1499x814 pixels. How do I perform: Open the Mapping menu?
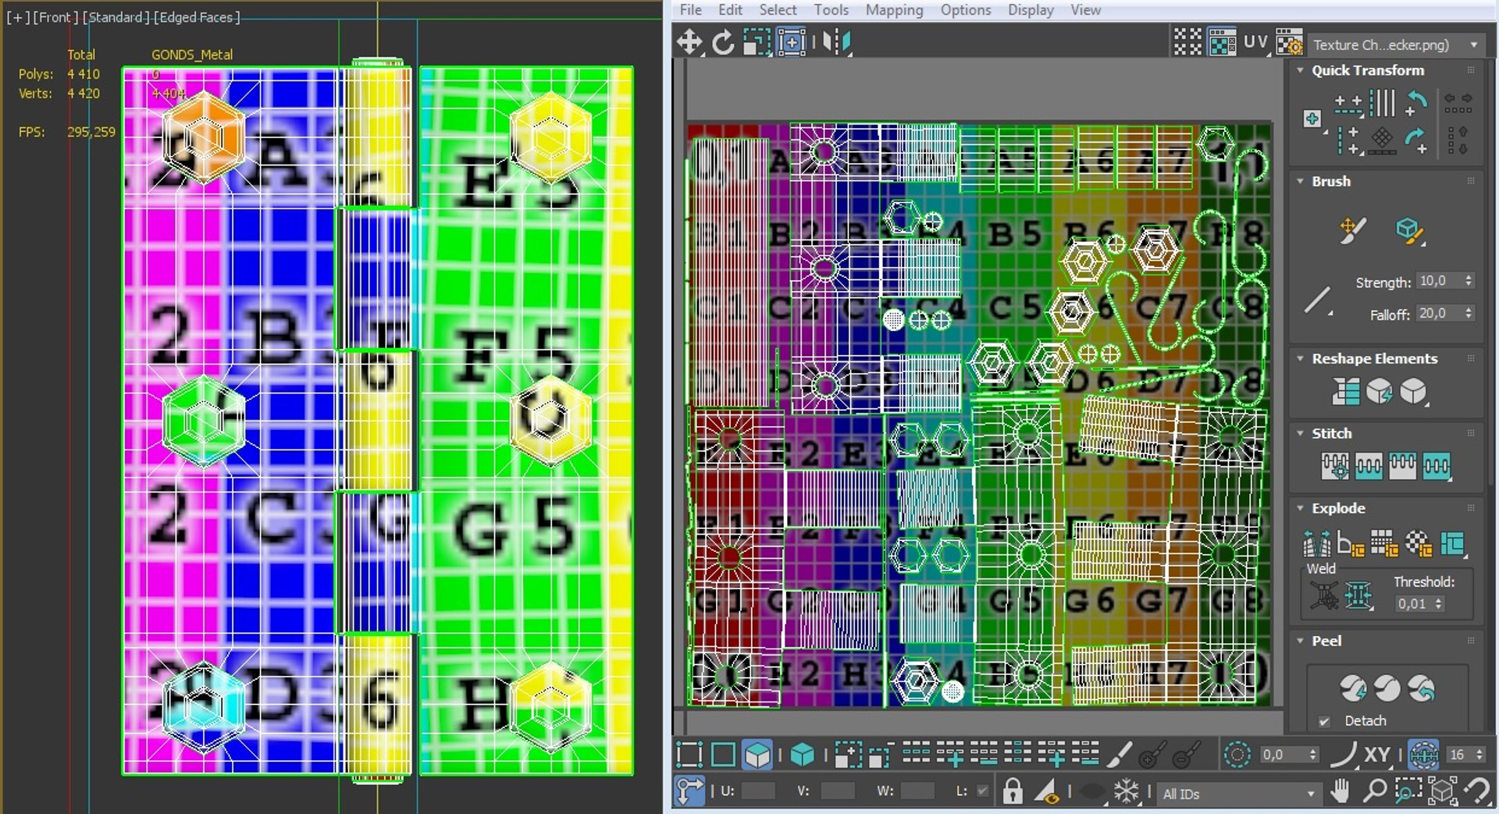[x=894, y=10]
